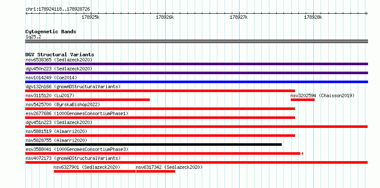Select the 1q25.2 band label
This screenshot has width=380, height=188.
coord(33,37)
